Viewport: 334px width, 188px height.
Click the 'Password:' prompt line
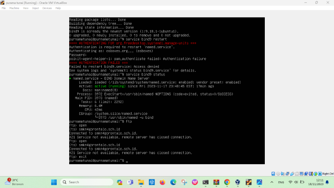(x=78, y=55)
